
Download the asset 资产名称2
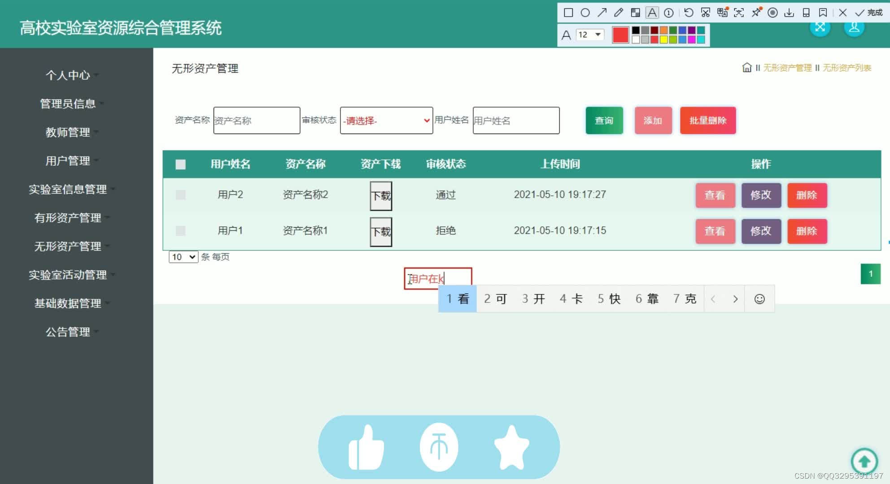click(381, 196)
